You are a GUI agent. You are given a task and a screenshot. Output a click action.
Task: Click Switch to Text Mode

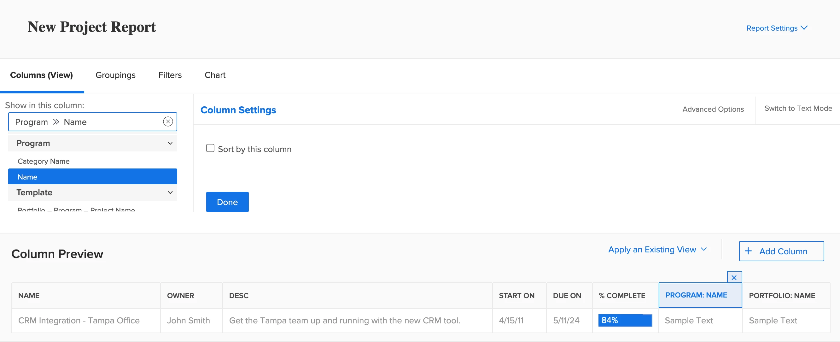click(x=798, y=108)
